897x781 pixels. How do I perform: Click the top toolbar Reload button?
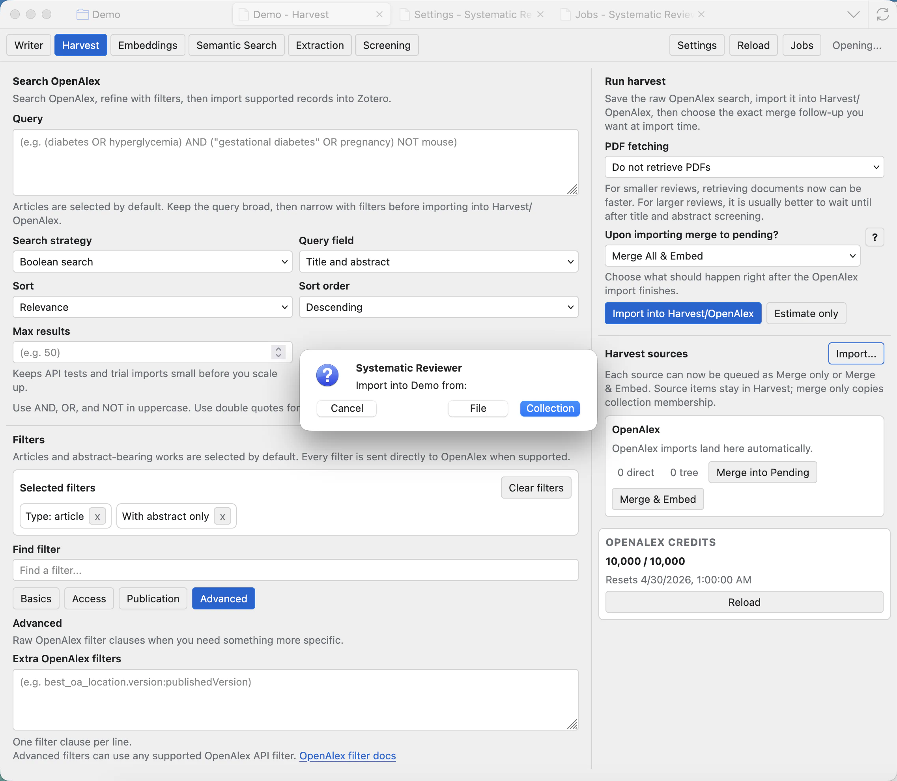753,45
